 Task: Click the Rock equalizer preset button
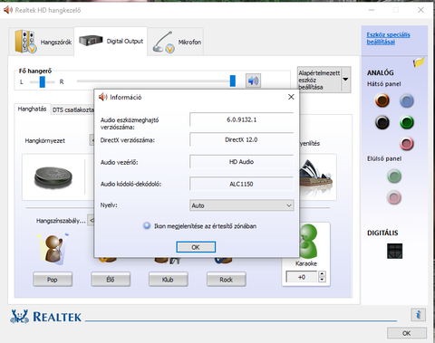coord(227,280)
